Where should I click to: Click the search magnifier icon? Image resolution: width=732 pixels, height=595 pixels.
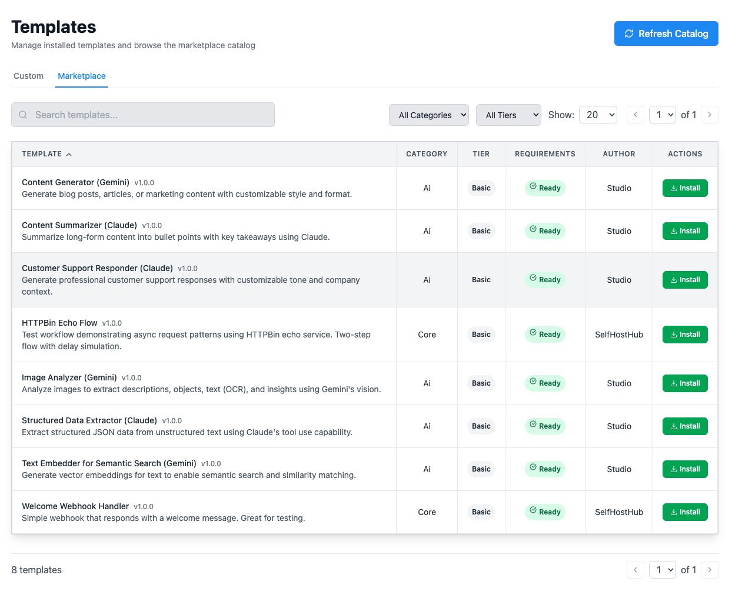pyautogui.click(x=23, y=115)
